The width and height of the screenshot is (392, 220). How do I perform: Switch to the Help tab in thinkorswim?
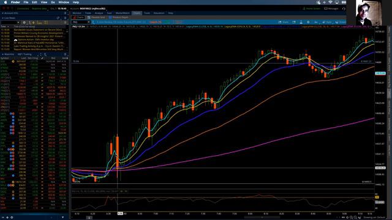coord(170,13)
